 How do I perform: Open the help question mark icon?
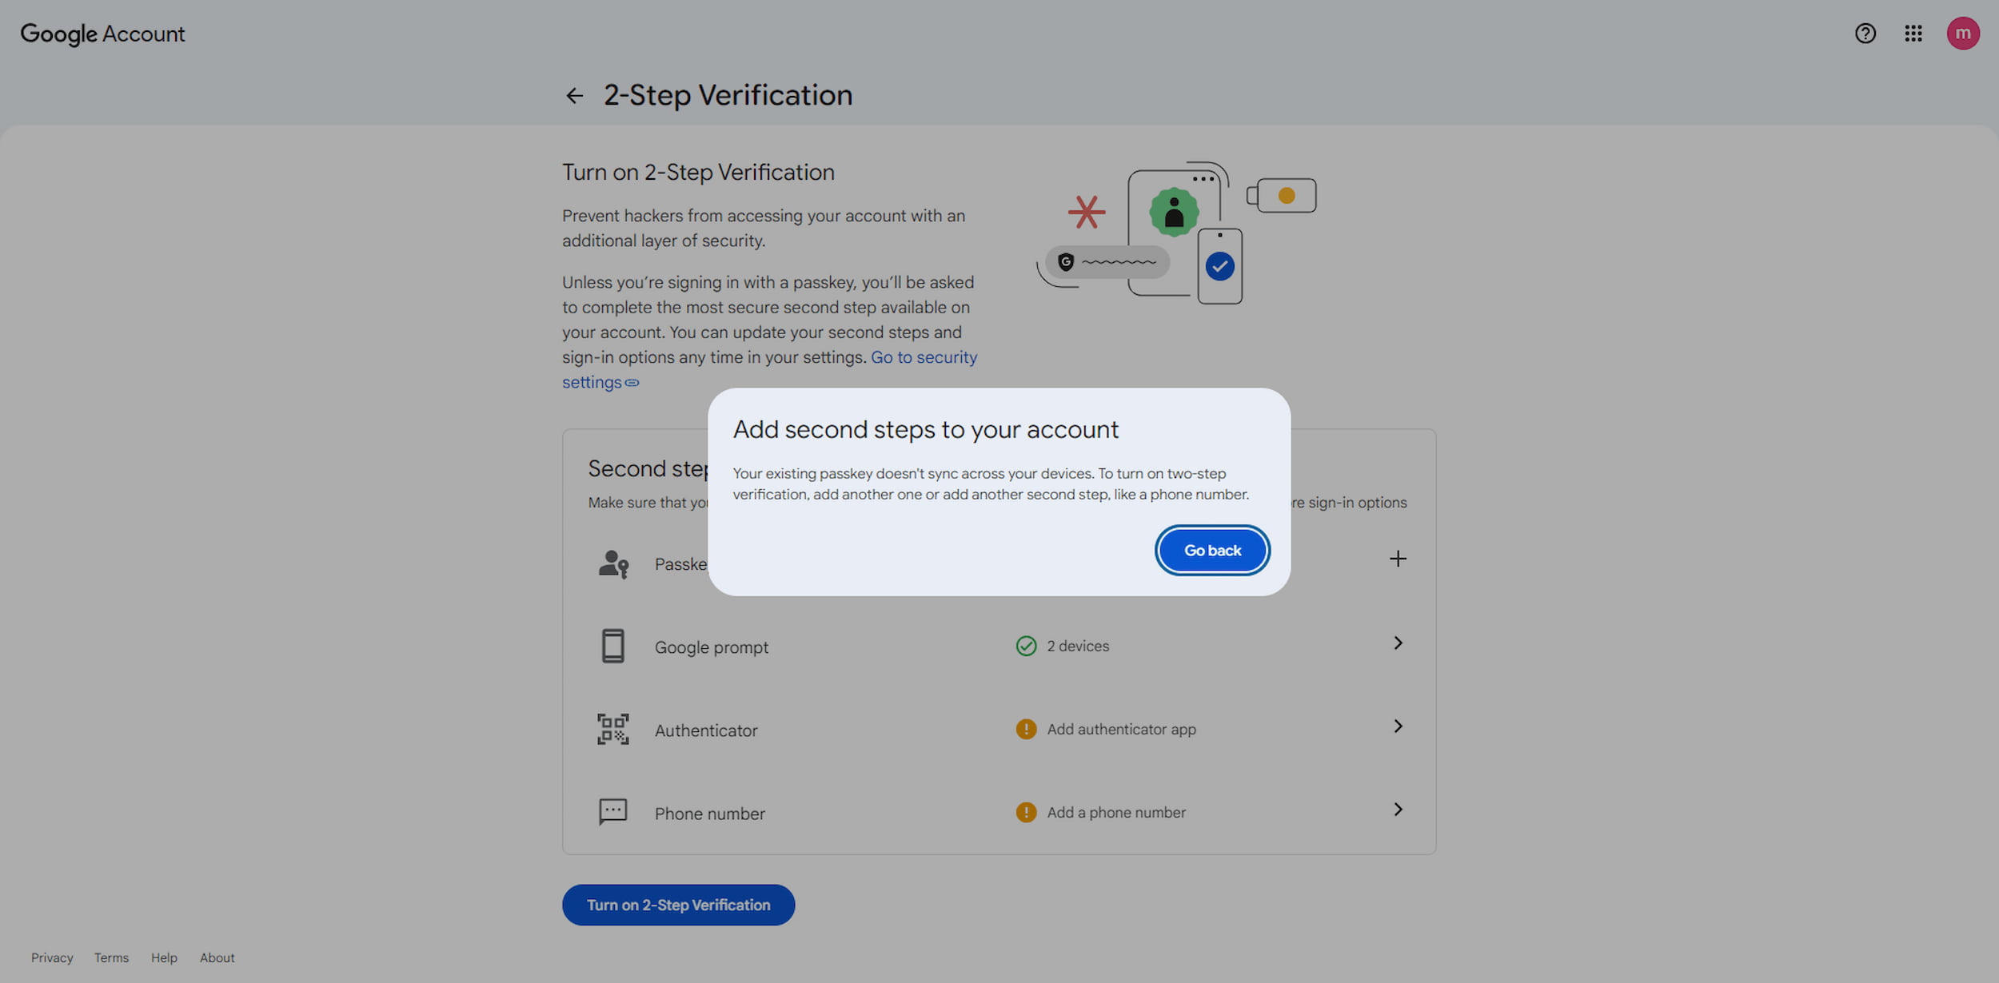[1865, 34]
